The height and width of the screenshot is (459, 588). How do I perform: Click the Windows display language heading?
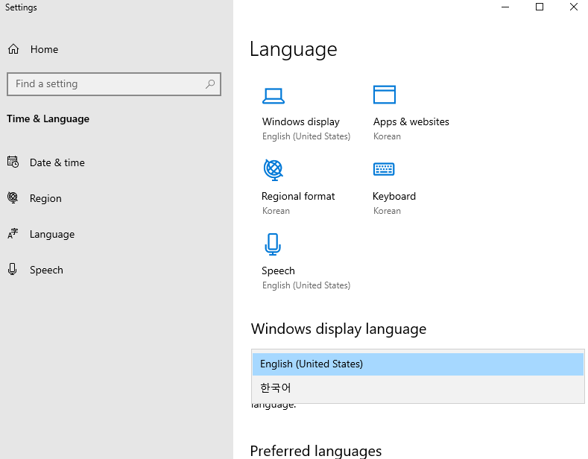tap(338, 329)
